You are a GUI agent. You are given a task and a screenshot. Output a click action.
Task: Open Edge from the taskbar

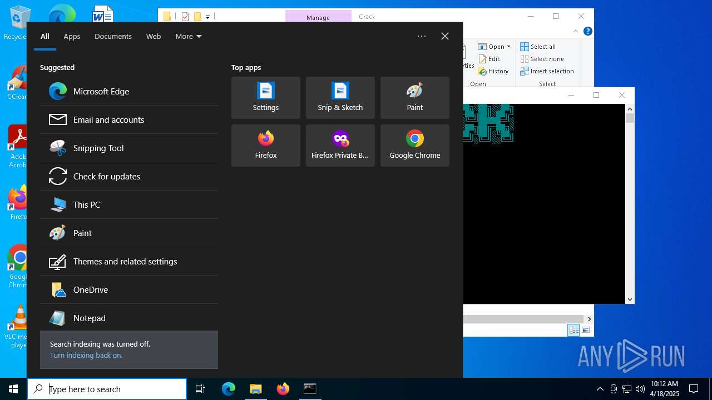pos(229,389)
